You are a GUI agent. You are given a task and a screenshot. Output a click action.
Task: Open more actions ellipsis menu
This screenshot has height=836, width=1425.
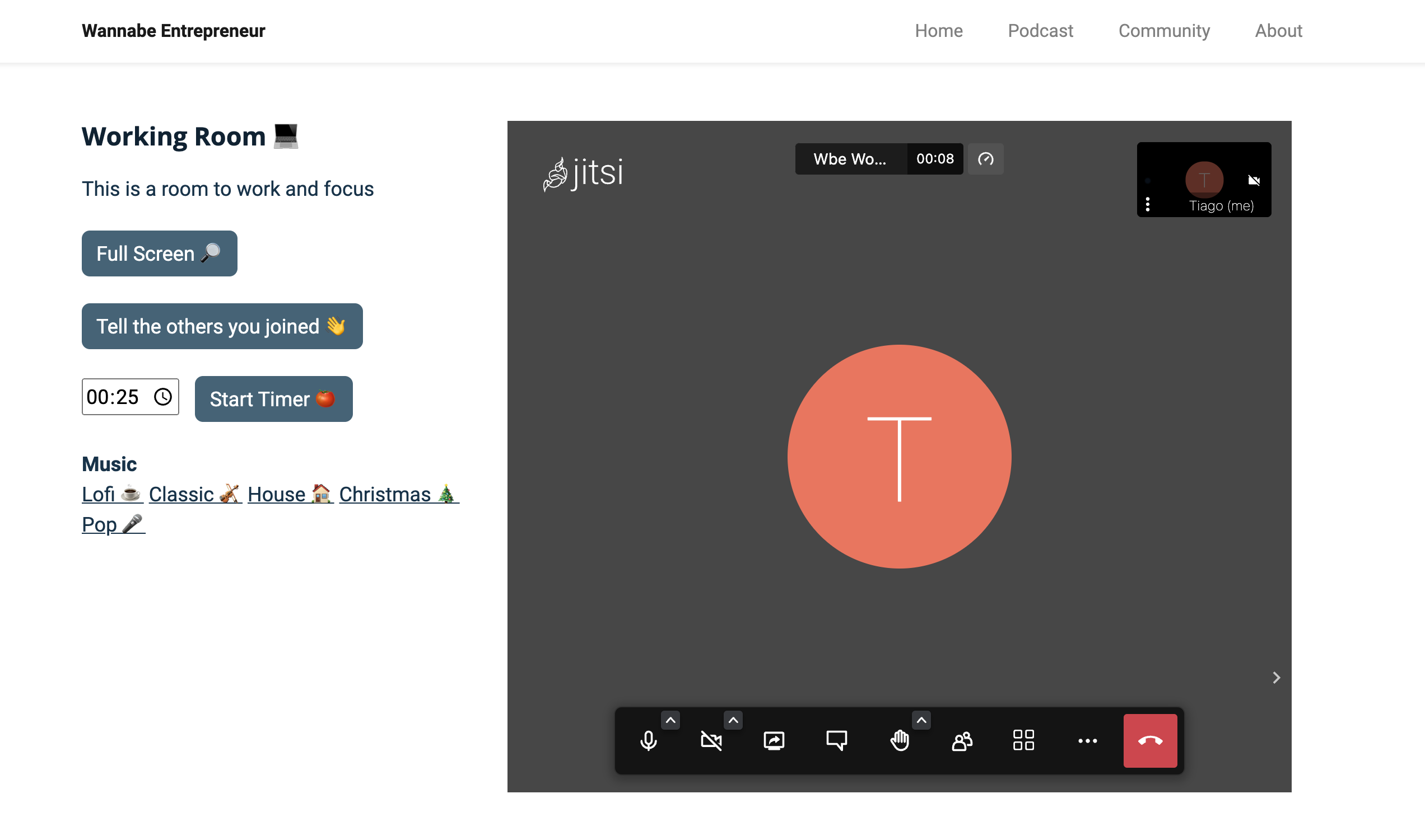[1087, 740]
